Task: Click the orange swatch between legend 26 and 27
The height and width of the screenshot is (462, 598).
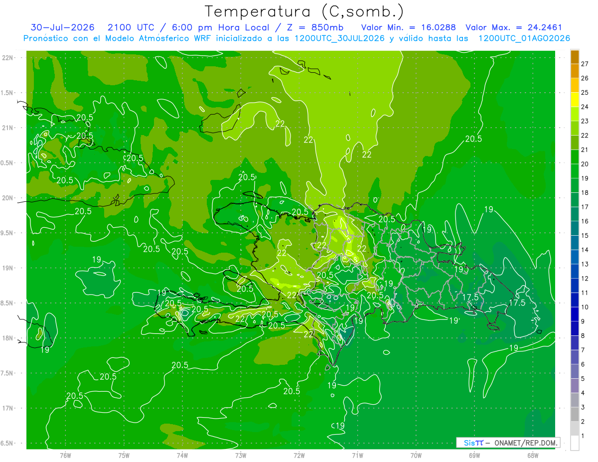Action: coord(575,71)
